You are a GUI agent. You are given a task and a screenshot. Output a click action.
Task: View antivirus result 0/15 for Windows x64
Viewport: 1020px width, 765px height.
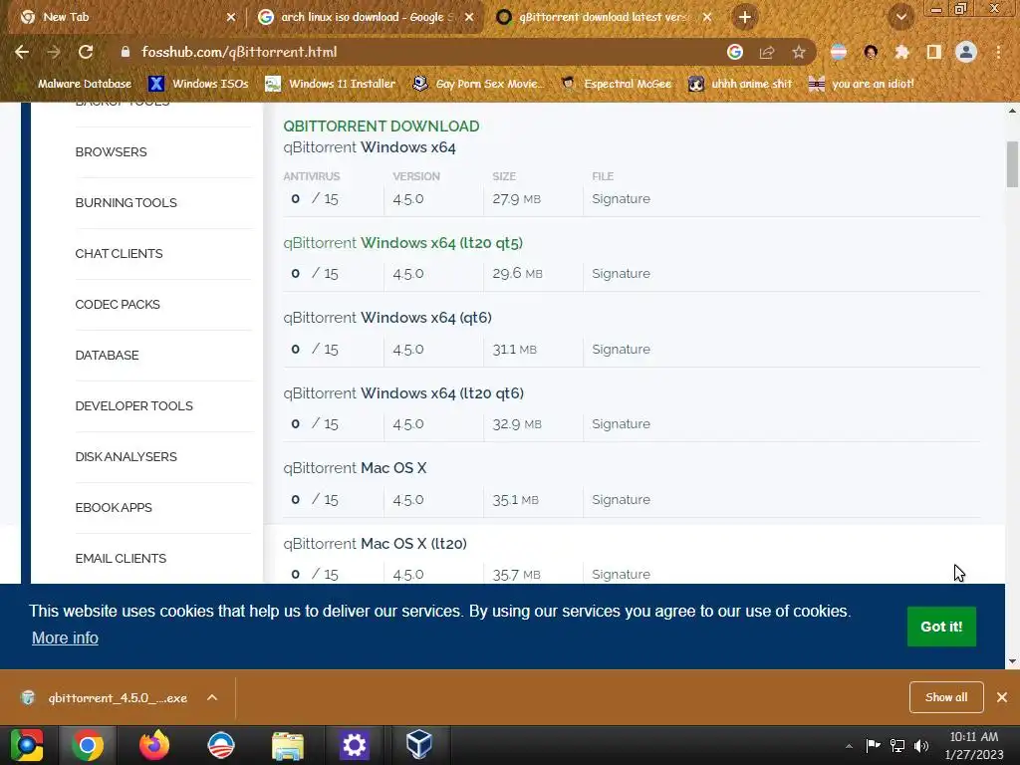point(315,199)
